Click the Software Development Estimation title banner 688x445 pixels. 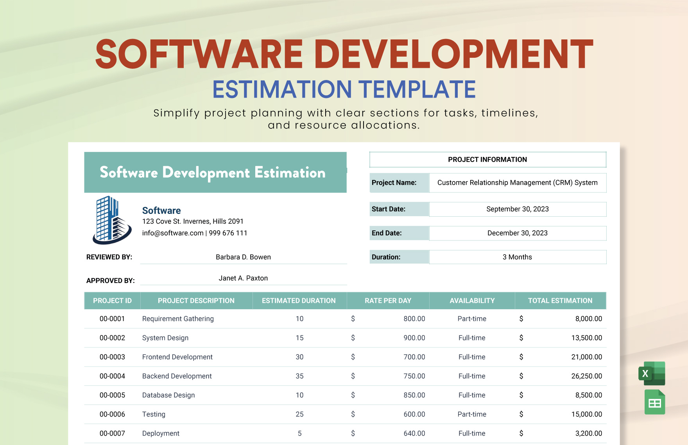point(212,172)
